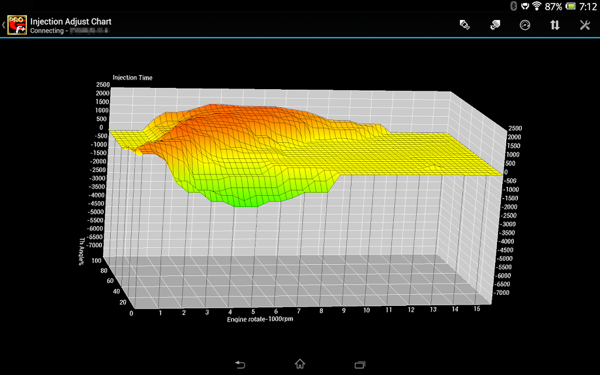Screen dimensions: 600x375
Task: Open the fuel injector adjust icon
Action: (465, 25)
